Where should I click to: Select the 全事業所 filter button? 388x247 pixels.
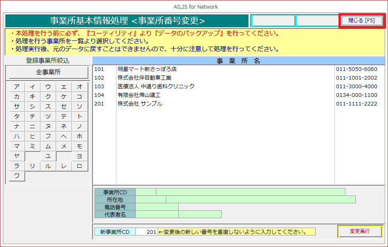coord(49,72)
